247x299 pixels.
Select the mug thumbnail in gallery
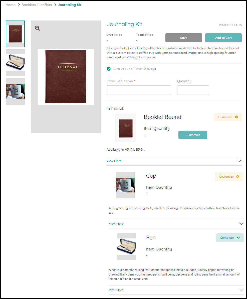coord(15,91)
